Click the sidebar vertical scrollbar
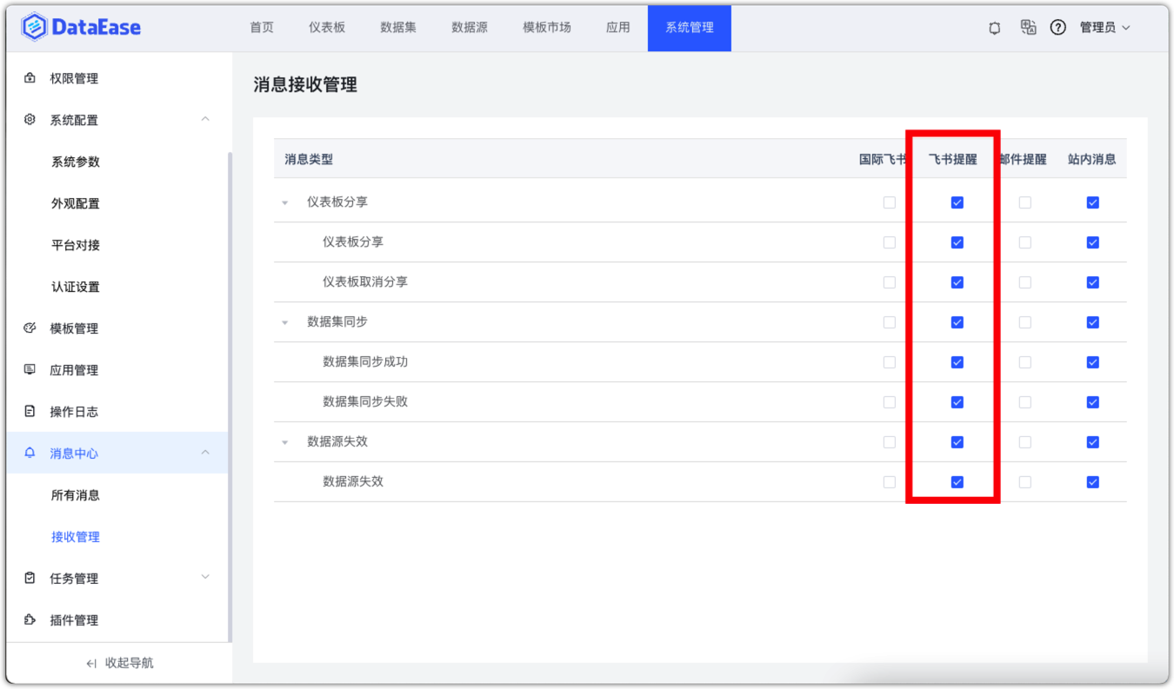Viewport: 1174px width, 689px height. (x=230, y=395)
